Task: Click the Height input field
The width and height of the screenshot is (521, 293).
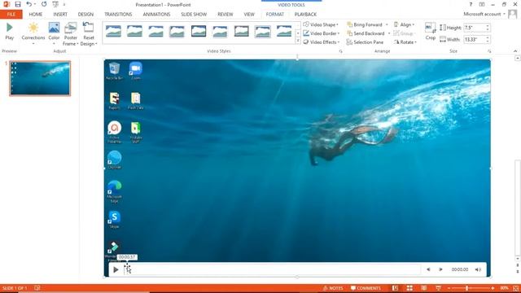Action: click(474, 28)
